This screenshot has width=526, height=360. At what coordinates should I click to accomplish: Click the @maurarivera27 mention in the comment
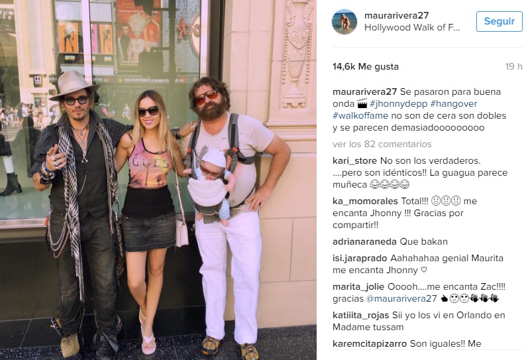coord(401,298)
